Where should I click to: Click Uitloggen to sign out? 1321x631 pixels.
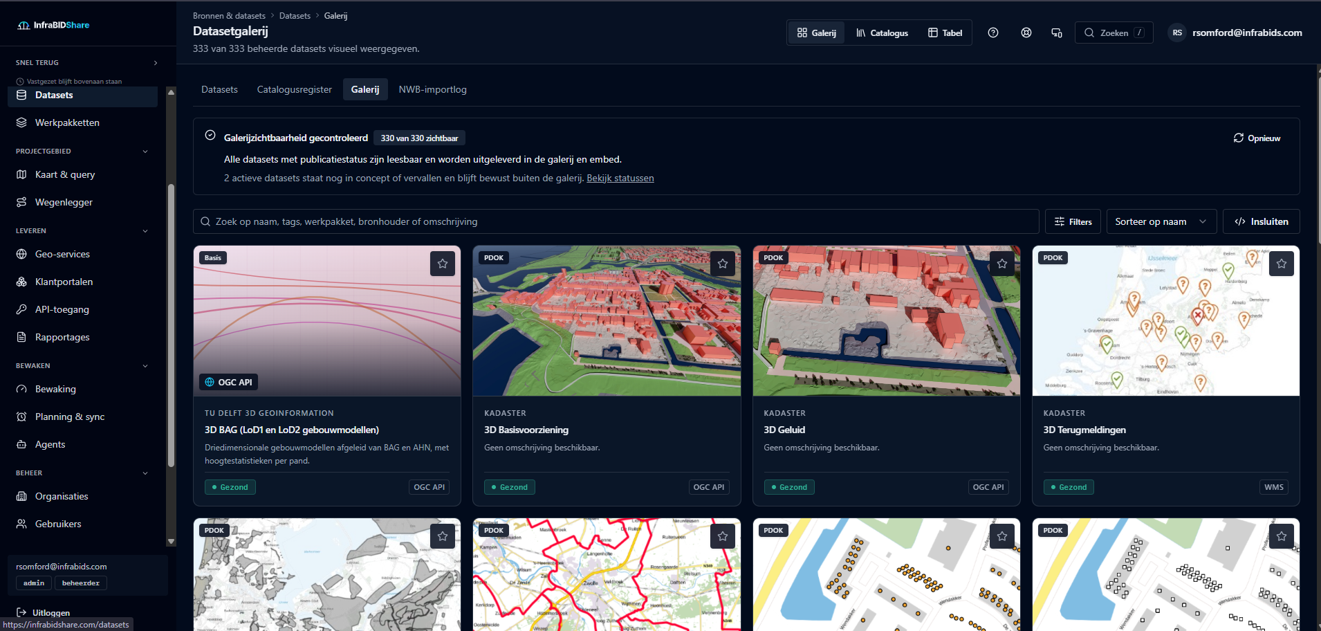(x=43, y=612)
